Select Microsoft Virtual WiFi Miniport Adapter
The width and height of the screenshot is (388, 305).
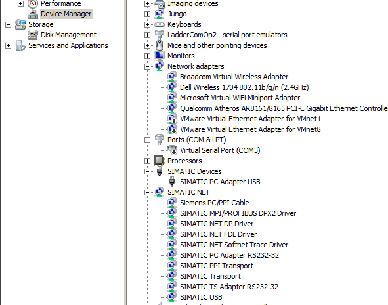pos(240,98)
